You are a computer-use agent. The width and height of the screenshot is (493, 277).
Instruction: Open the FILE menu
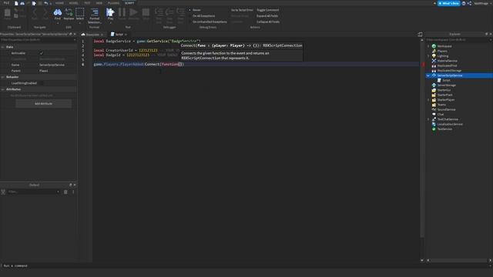[x=6, y=3]
